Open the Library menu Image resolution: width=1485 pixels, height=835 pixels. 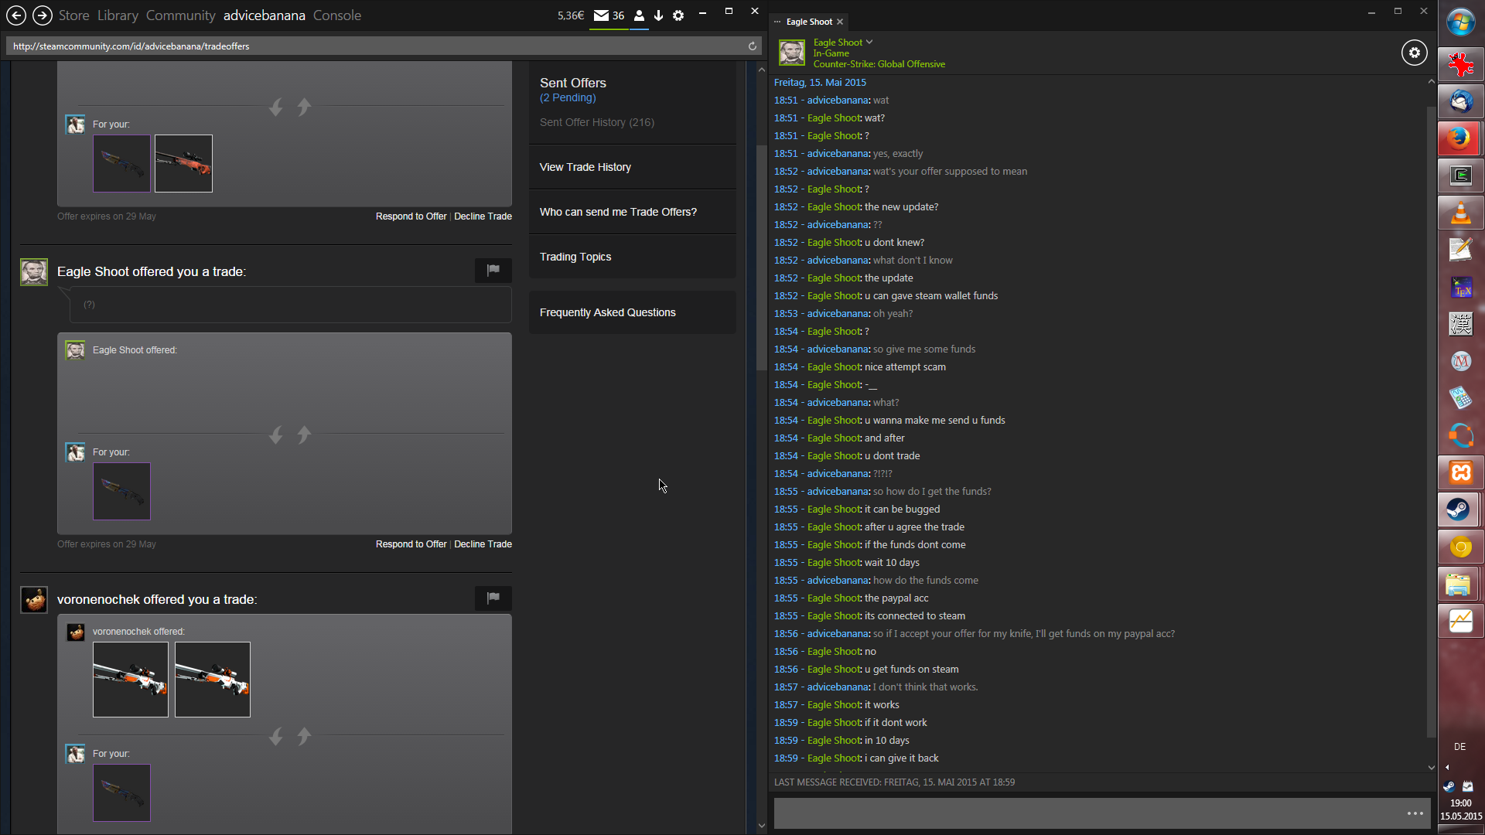(118, 15)
